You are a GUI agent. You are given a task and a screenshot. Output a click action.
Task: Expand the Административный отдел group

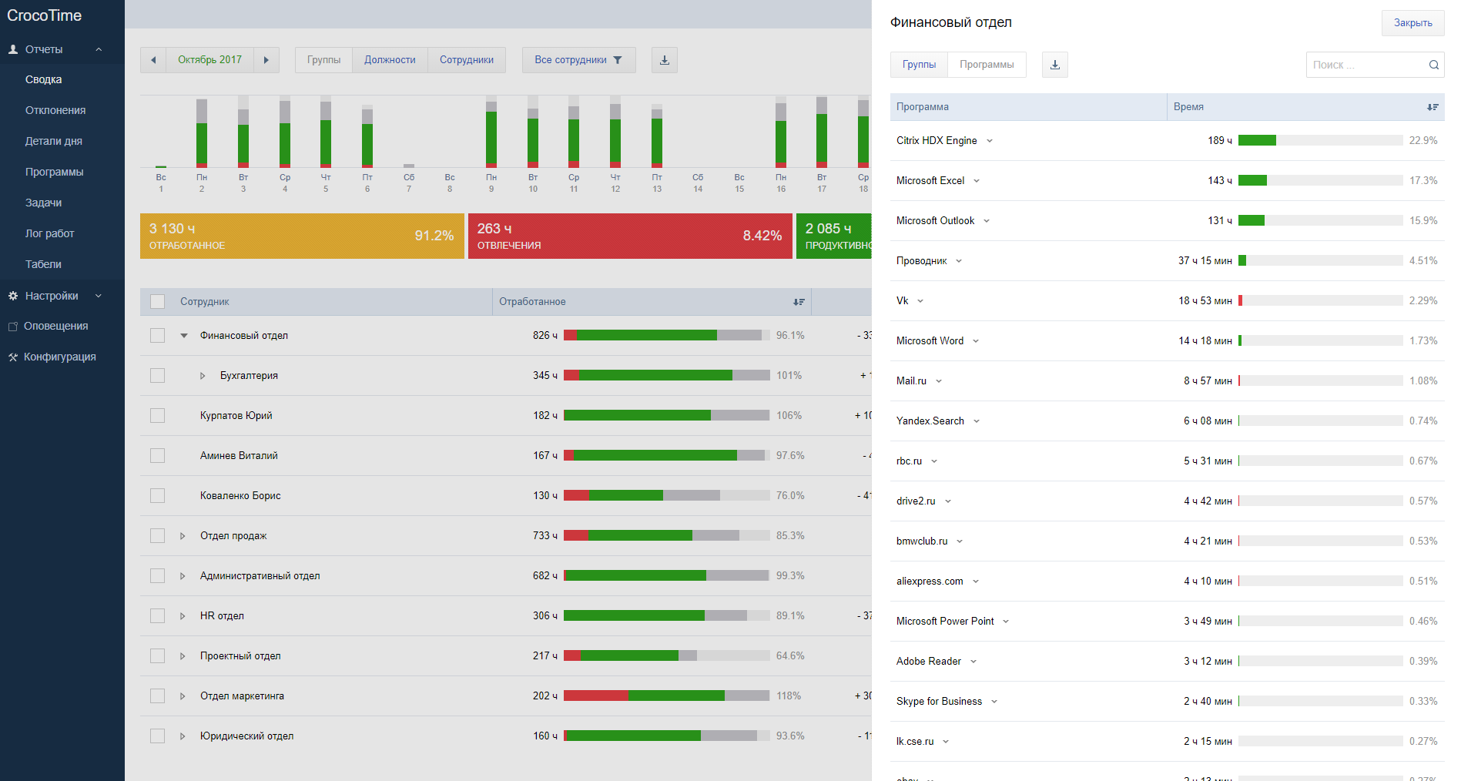click(x=183, y=576)
